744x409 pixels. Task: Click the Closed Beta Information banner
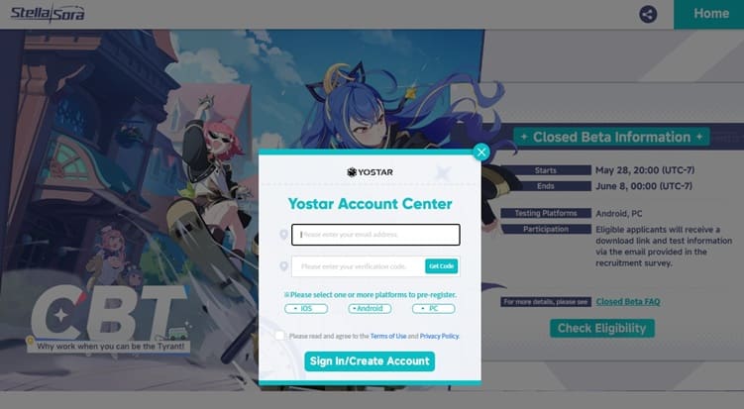tap(611, 137)
